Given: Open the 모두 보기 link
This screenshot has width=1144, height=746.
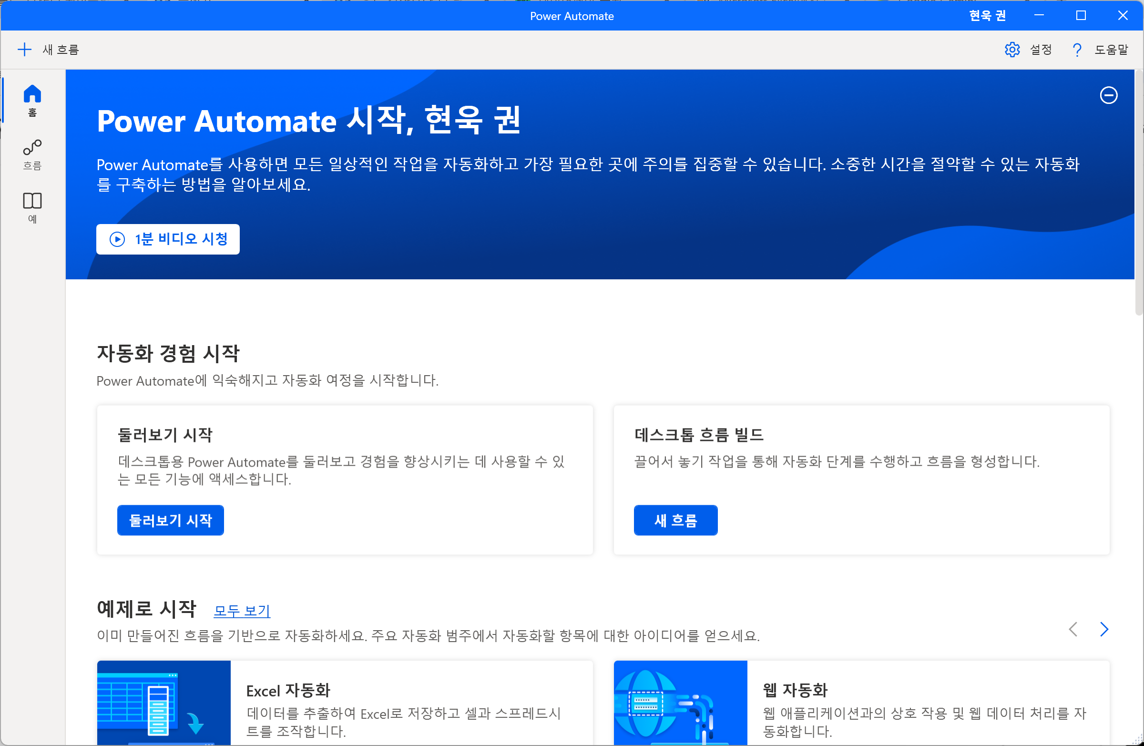Looking at the screenshot, I should click(242, 611).
